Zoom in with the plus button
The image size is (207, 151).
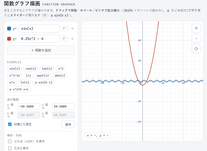196,28
